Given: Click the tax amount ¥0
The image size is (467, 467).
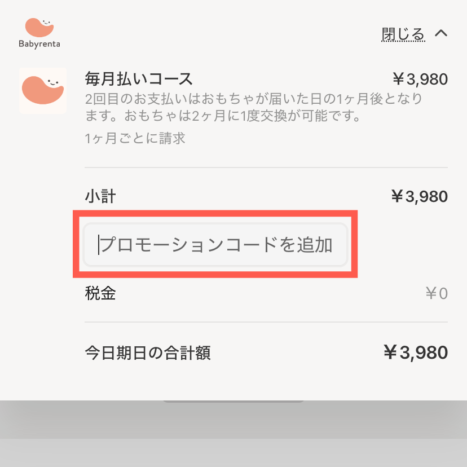Looking at the screenshot, I should (x=436, y=294).
